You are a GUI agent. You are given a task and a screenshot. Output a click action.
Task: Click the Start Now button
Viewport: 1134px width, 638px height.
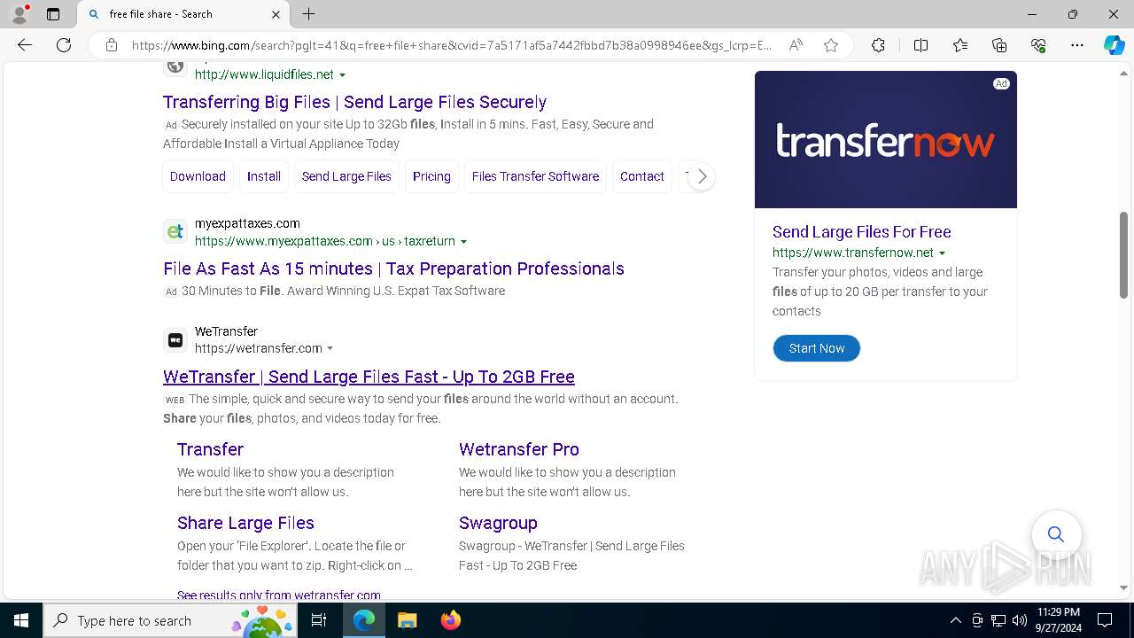(816, 348)
